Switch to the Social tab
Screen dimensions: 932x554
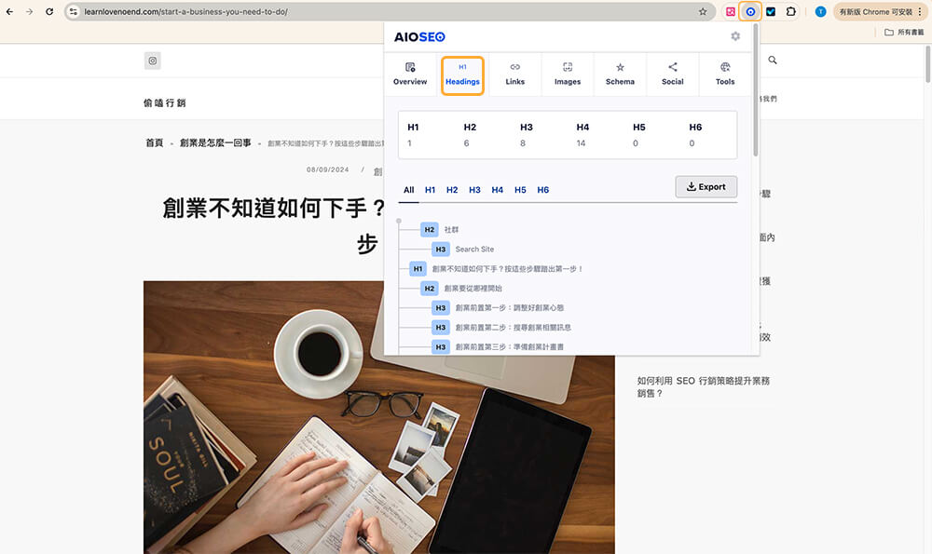click(x=672, y=74)
